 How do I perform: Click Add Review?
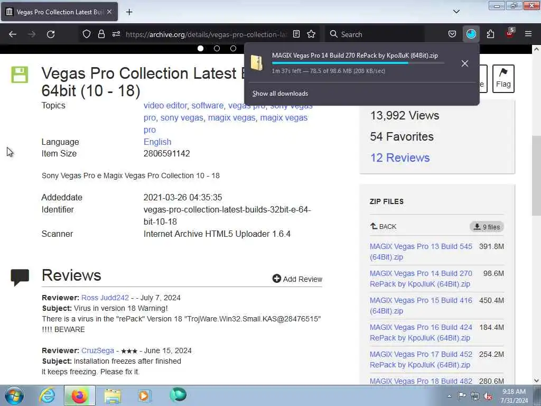(x=297, y=279)
